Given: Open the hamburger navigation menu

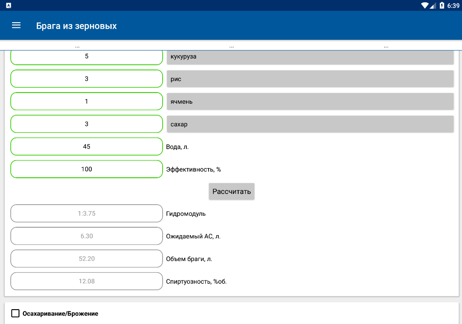Looking at the screenshot, I should pos(16,25).
